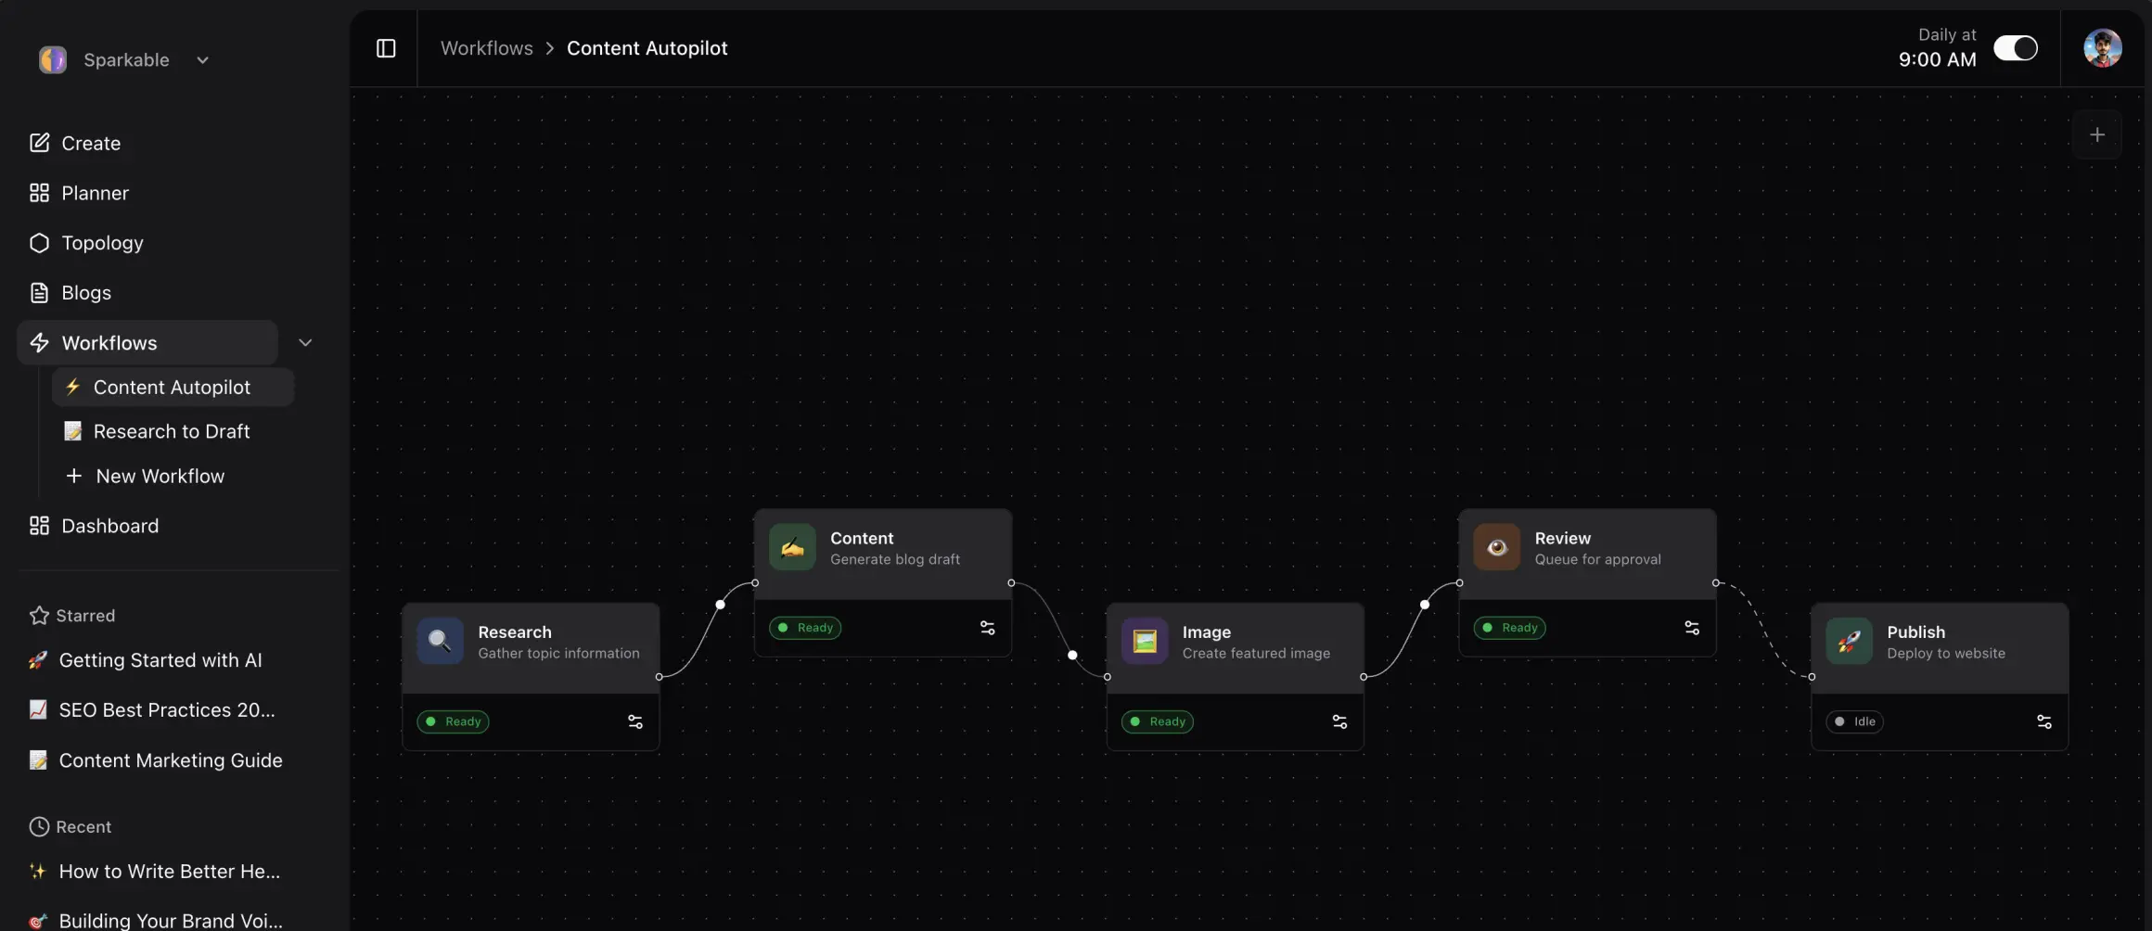Click the Content to Image connector dot
Screen dimensions: 2152x931
[x=1072, y=655]
